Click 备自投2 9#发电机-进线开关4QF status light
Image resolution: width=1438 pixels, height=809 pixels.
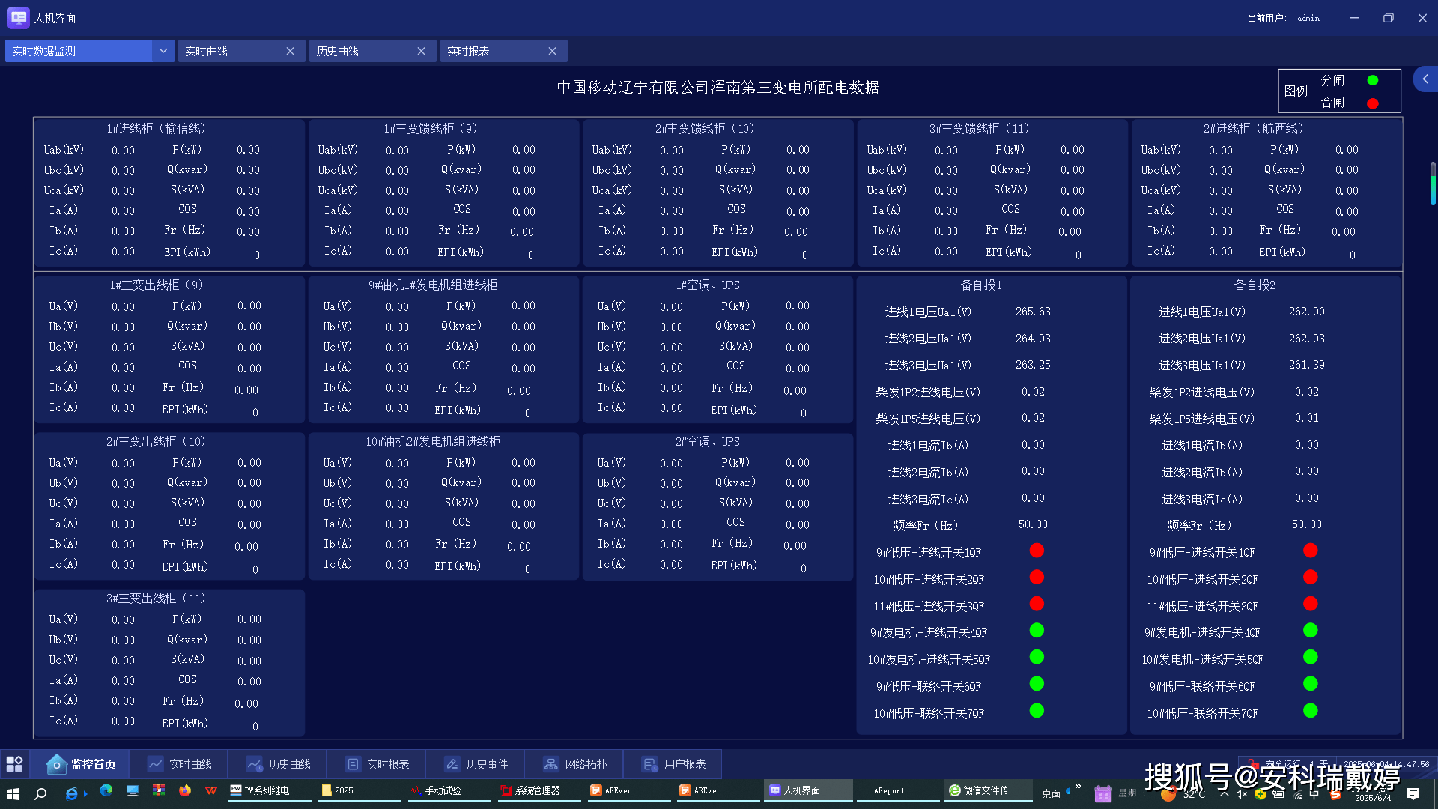1310,630
